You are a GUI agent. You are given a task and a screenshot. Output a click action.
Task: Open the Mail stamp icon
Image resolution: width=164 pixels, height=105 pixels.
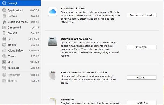coord(4,62)
